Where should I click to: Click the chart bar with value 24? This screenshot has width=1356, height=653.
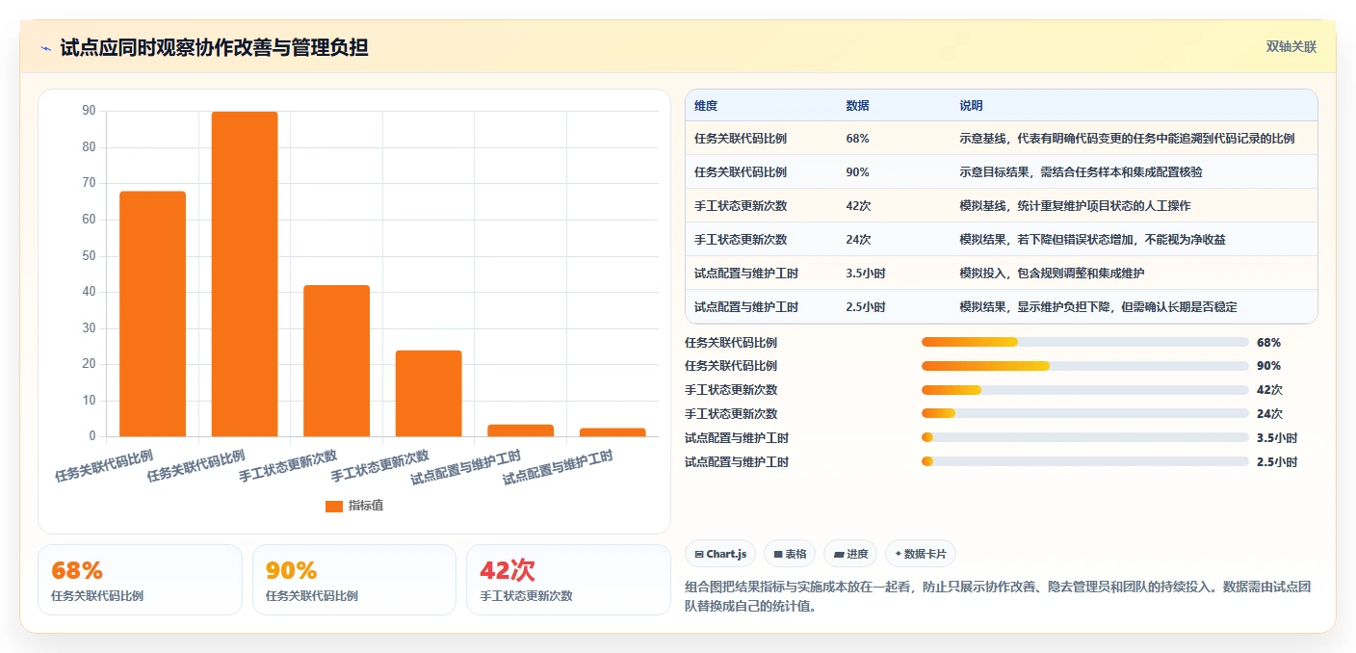tap(429, 394)
